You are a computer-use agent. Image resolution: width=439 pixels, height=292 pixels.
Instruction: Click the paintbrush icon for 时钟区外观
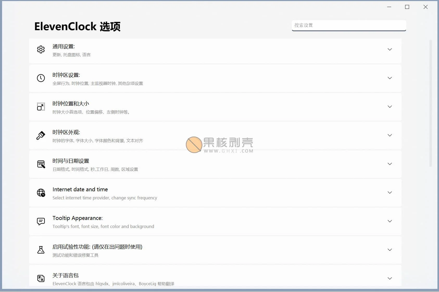(x=41, y=135)
